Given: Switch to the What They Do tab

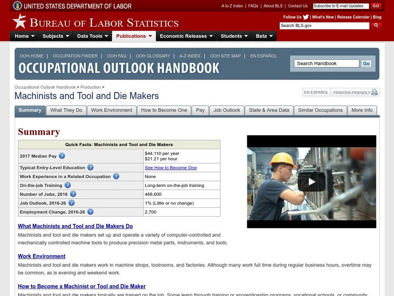Looking at the screenshot, I should pyautogui.click(x=66, y=110).
